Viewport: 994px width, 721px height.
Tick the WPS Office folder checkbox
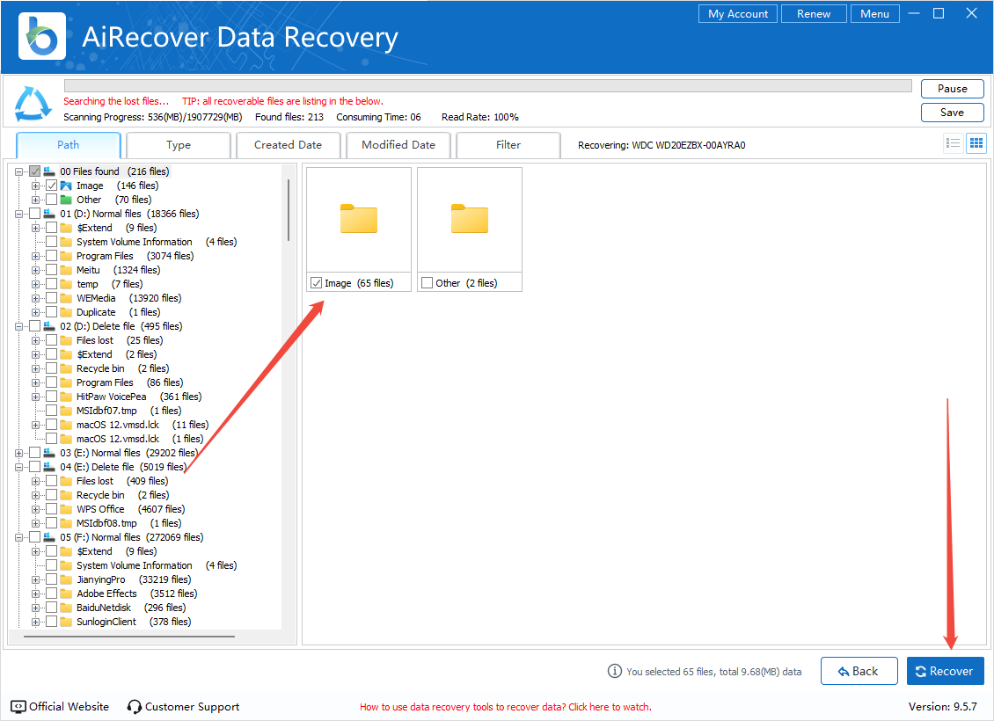coord(52,509)
